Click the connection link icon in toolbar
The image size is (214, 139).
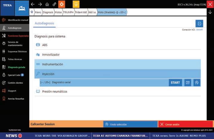[x=54, y=4]
